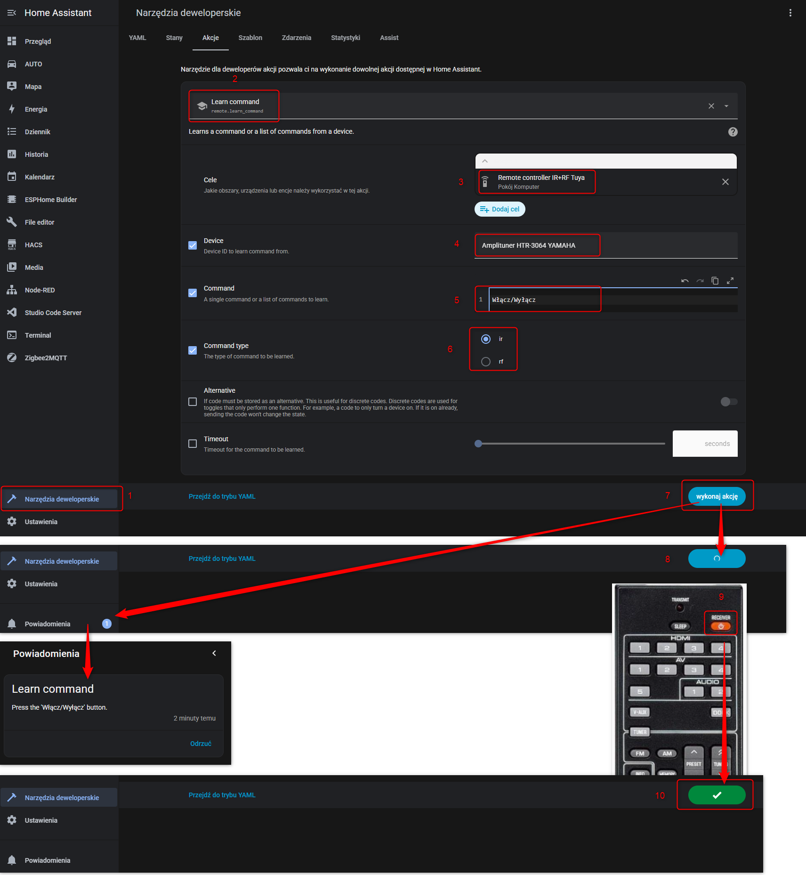Switch to the Szablon tab
806x875 pixels.
point(250,38)
